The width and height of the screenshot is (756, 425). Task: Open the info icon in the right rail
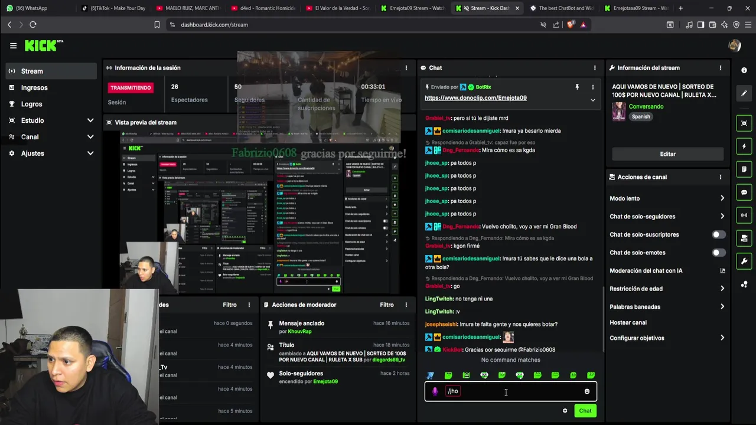[744, 70]
